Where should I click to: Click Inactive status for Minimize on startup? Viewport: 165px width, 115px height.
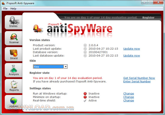pos(94,97)
